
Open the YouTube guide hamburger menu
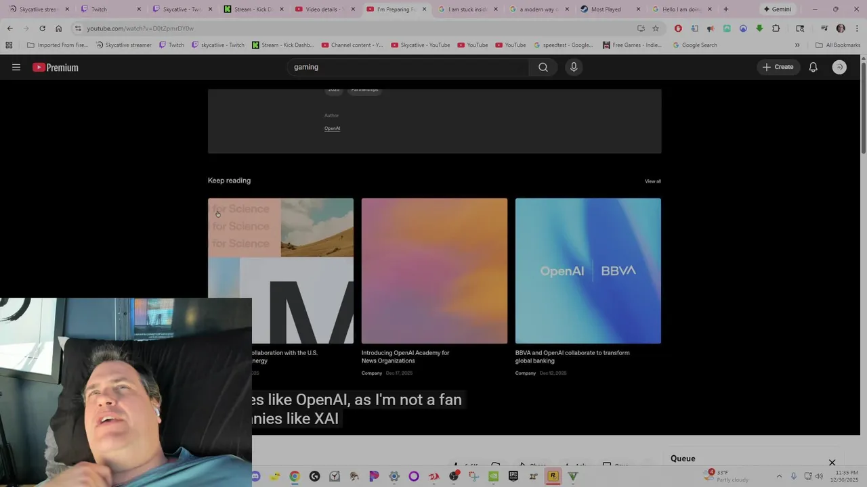pyautogui.click(x=16, y=67)
